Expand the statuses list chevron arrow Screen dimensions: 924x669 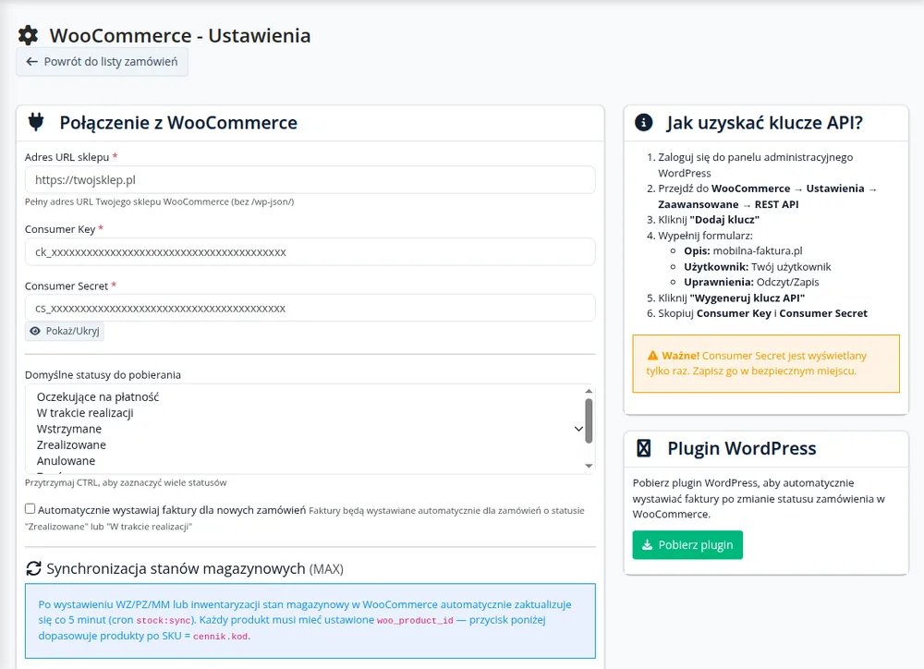(x=578, y=429)
